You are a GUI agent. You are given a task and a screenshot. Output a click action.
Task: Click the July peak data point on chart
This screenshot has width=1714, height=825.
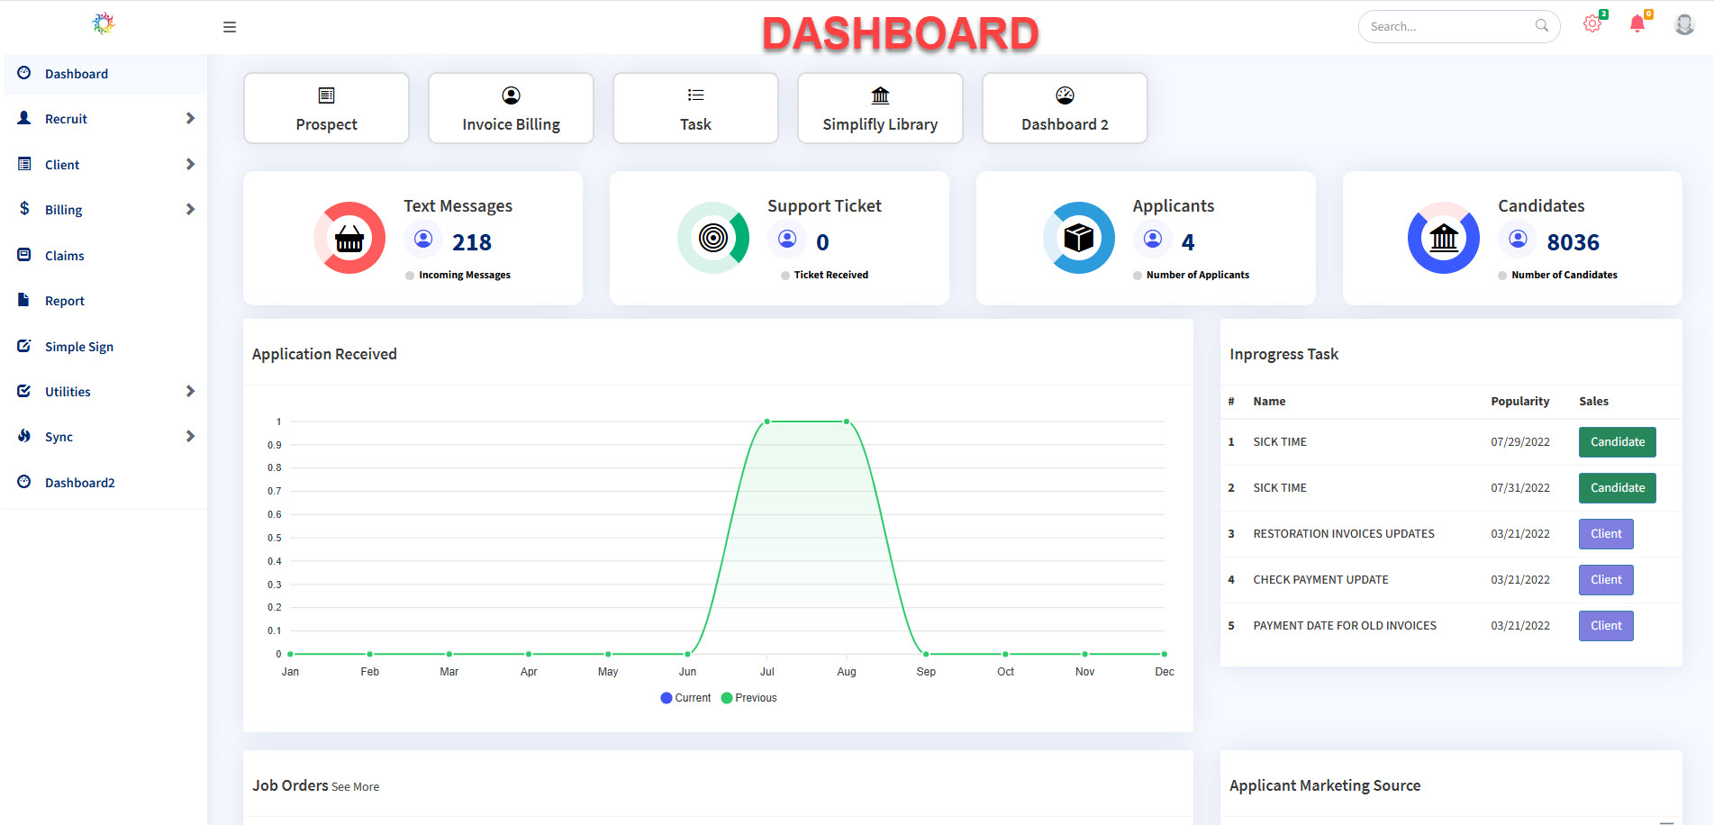click(x=767, y=422)
